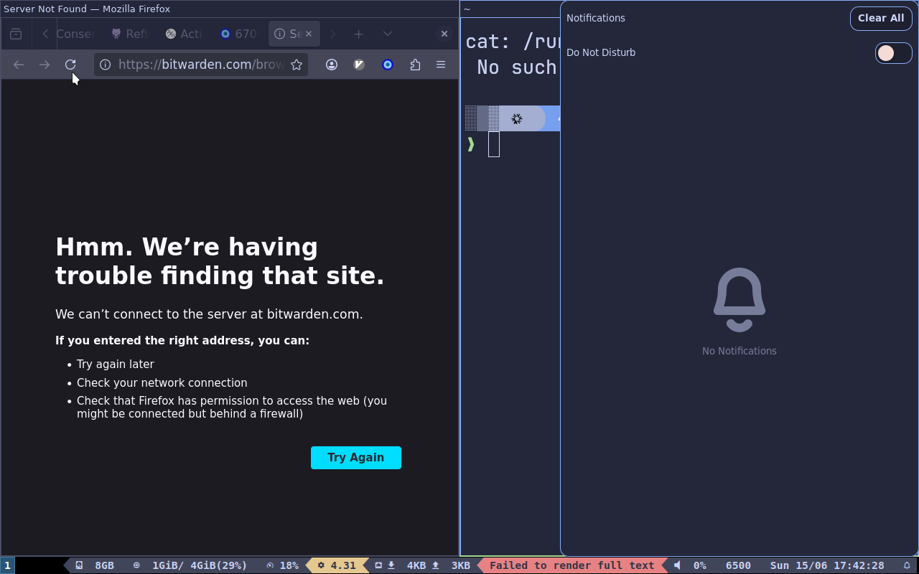Close the Firefox window with the round X
Screen dimensions: 919x574
point(444,34)
